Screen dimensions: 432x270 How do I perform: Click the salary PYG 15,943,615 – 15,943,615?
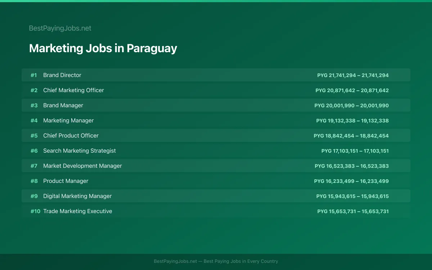352,196
